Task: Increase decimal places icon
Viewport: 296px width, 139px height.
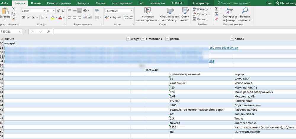Action: (x=126, y=17)
